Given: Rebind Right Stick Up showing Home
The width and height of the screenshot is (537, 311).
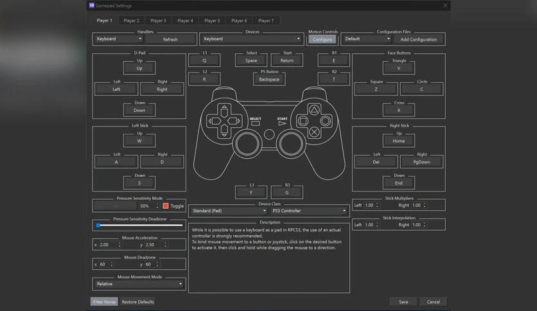Looking at the screenshot, I should click(x=399, y=141).
